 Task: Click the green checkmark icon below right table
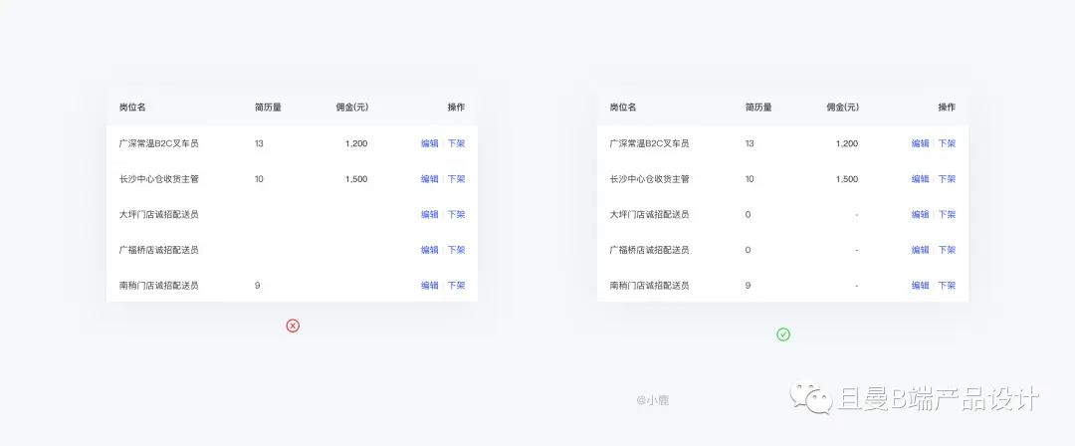[x=783, y=334]
